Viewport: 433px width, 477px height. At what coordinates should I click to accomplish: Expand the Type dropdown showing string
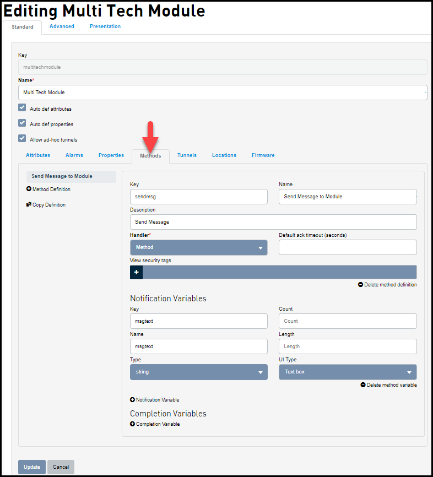198,372
